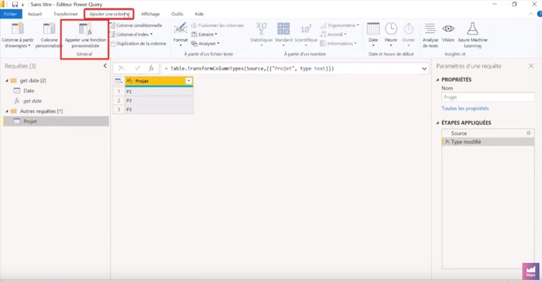Image resolution: width=542 pixels, height=282 pixels.
Task: Switch to the Transformer tab
Action: [x=66, y=14]
